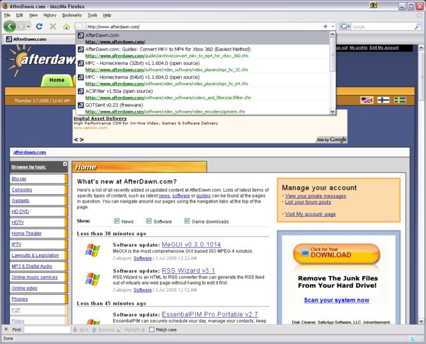Image resolution: width=426 pixels, height=344 pixels.
Task: Click into the Find text field
Action: point(47,329)
